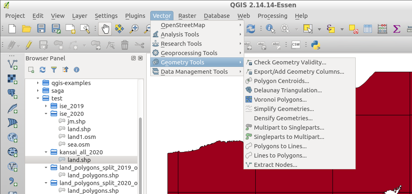Add a delimited text layer comma icon
Viewport: 412px width, 194px height.
tap(12, 182)
